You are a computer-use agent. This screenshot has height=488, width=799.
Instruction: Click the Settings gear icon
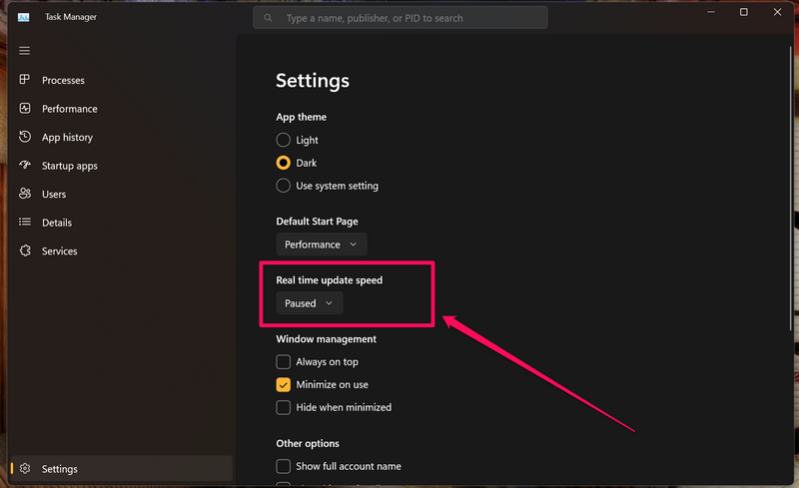25,469
